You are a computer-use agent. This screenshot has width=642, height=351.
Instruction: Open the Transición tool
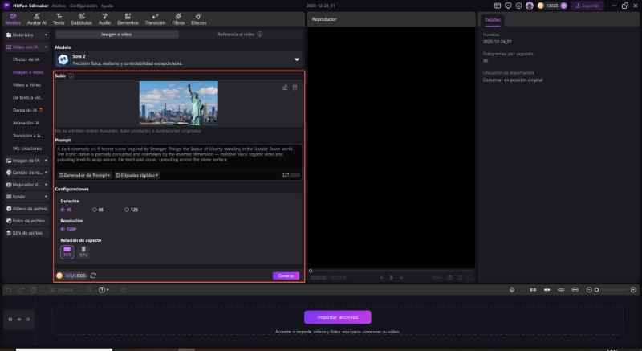click(155, 19)
